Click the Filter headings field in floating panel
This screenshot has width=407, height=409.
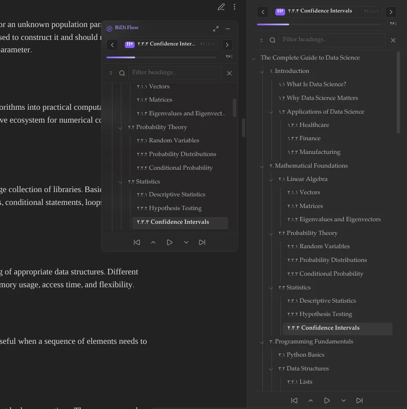pyautogui.click(x=175, y=73)
